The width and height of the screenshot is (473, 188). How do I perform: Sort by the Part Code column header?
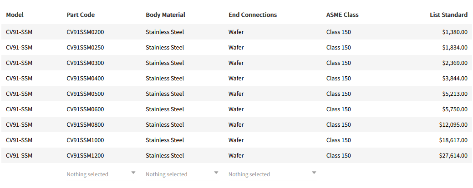pos(81,15)
